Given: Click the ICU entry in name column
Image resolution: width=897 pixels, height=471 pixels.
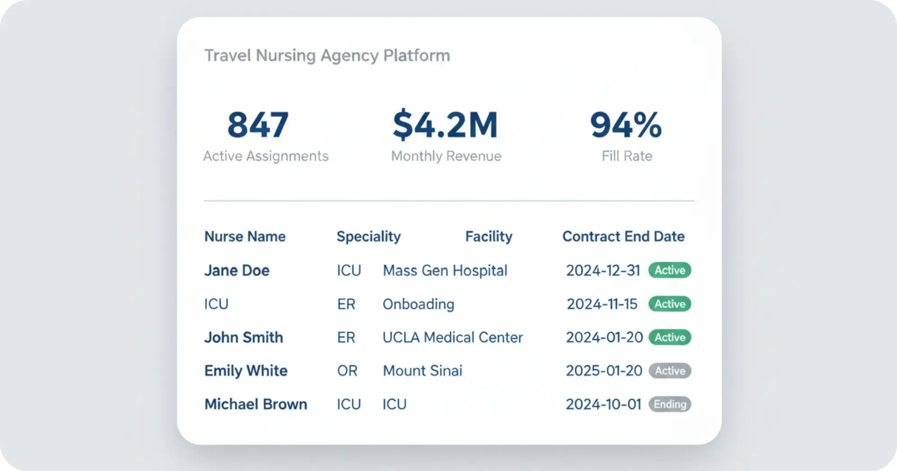Looking at the screenshot, I should click(216, 304).
